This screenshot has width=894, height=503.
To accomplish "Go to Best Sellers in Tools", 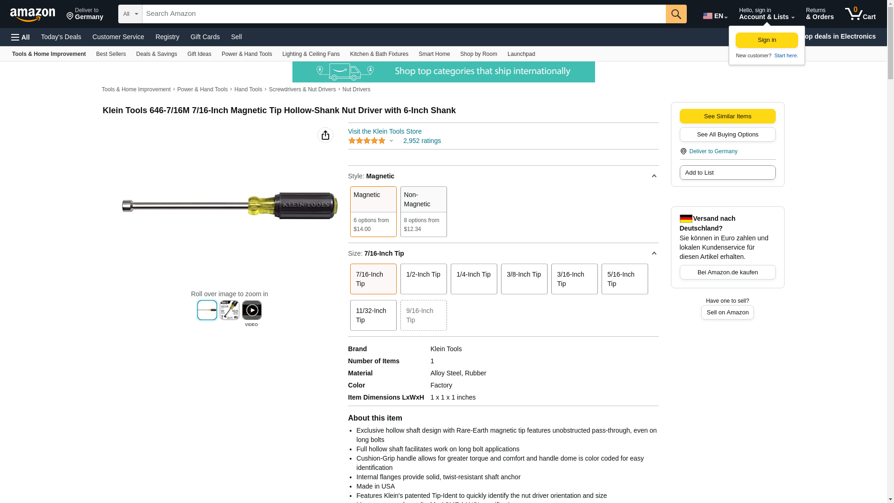I will pos(111,54).
